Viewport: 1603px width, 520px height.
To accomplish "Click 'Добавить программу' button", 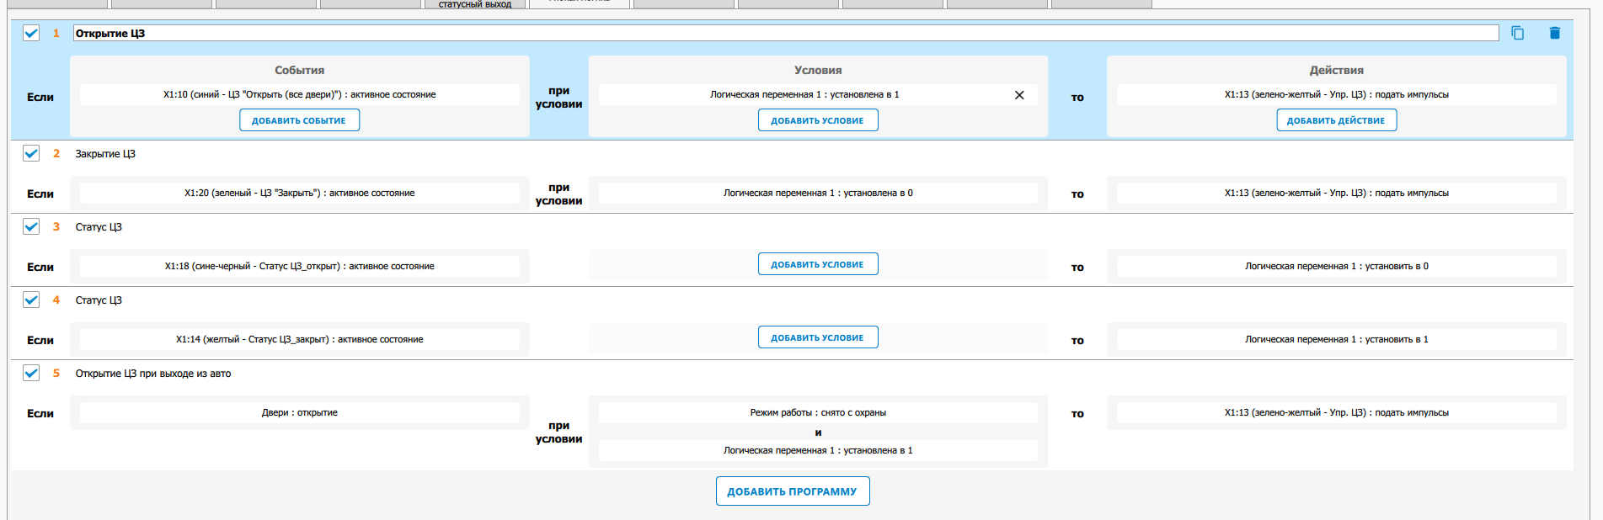I will (792, 491).
